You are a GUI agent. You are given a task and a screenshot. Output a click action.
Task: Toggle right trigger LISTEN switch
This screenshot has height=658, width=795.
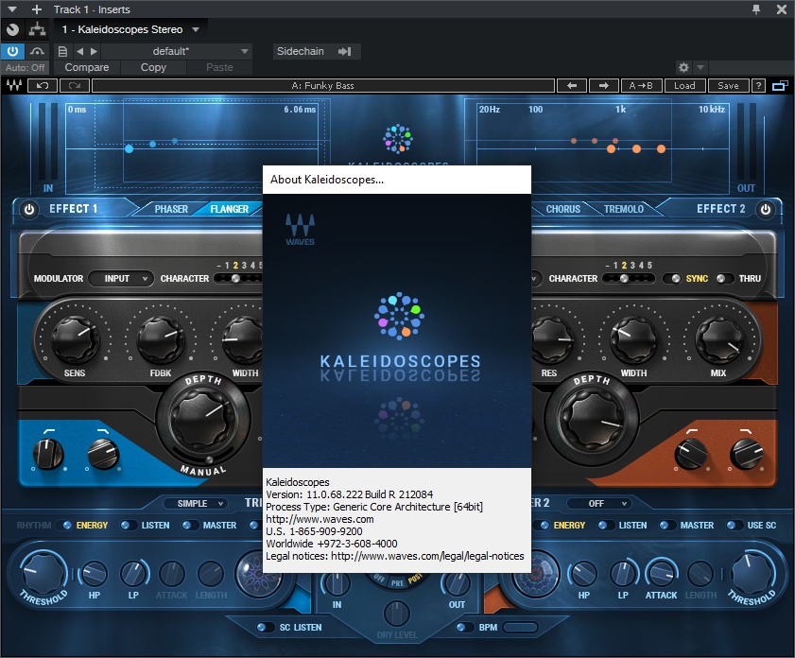(606, 526)
